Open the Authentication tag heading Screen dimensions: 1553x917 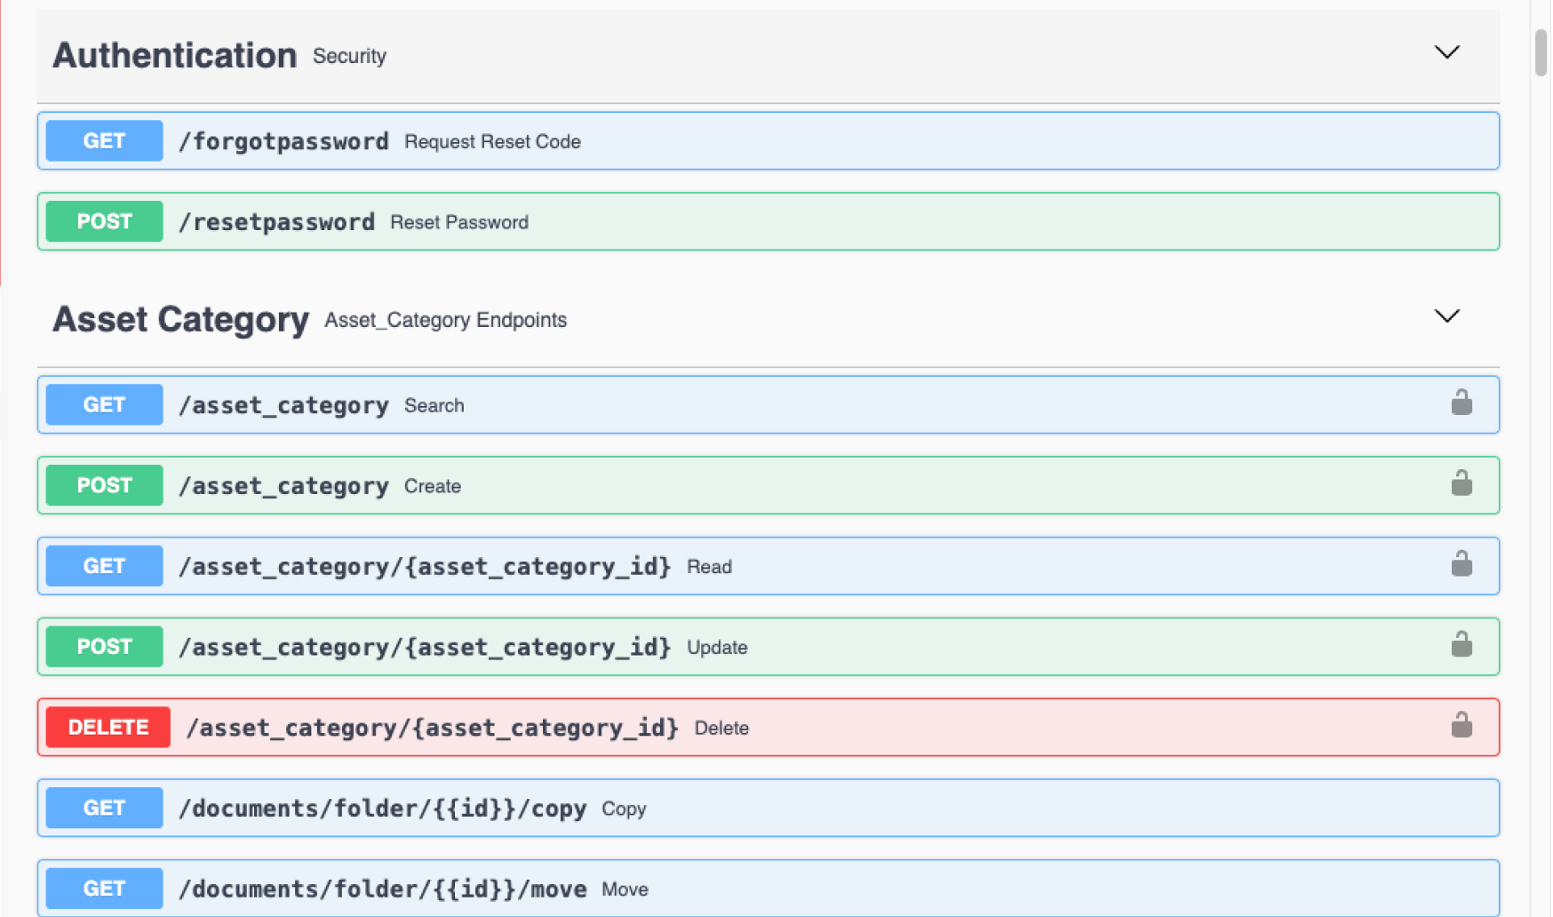(175, 55)
